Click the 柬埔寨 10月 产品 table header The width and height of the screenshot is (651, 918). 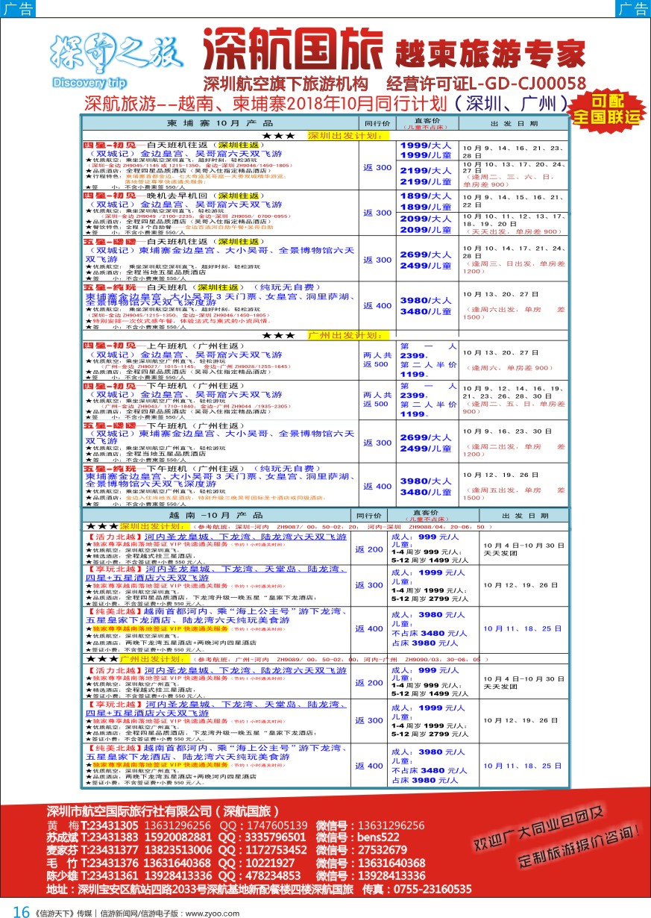(218, 122)
